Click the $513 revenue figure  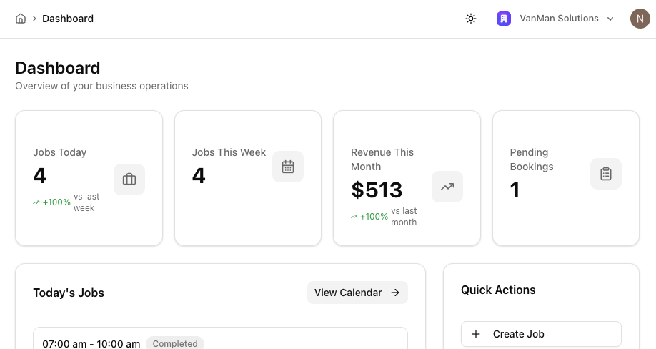point(377,190)
